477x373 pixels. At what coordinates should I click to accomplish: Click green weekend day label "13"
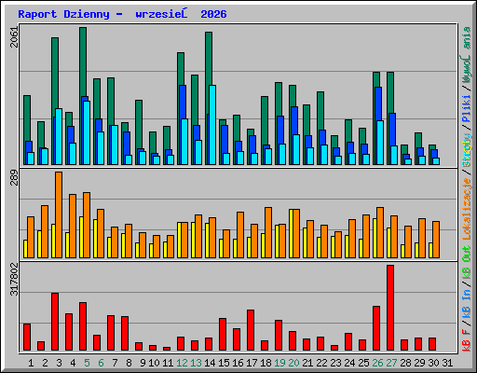click(x=196, y=363)
